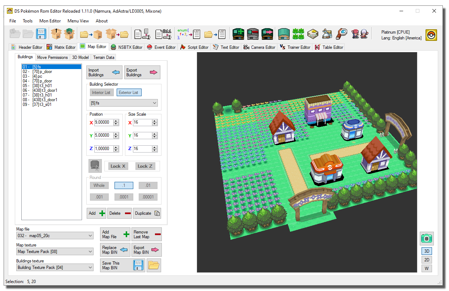This screenshot has width=449, height=291.
Task: Click the box-to-folder unpack icon
Action: click(117, 34)
